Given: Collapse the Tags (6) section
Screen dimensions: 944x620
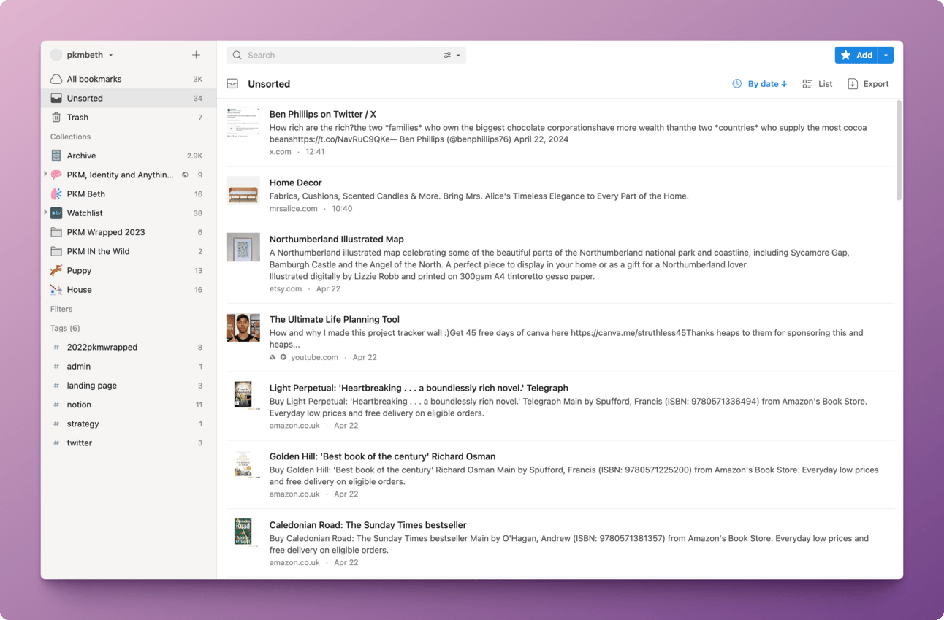Looking at the screenshot, I should tap(65, 329).
